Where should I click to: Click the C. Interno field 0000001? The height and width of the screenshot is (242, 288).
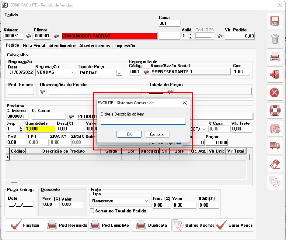[x=17, y=116]
